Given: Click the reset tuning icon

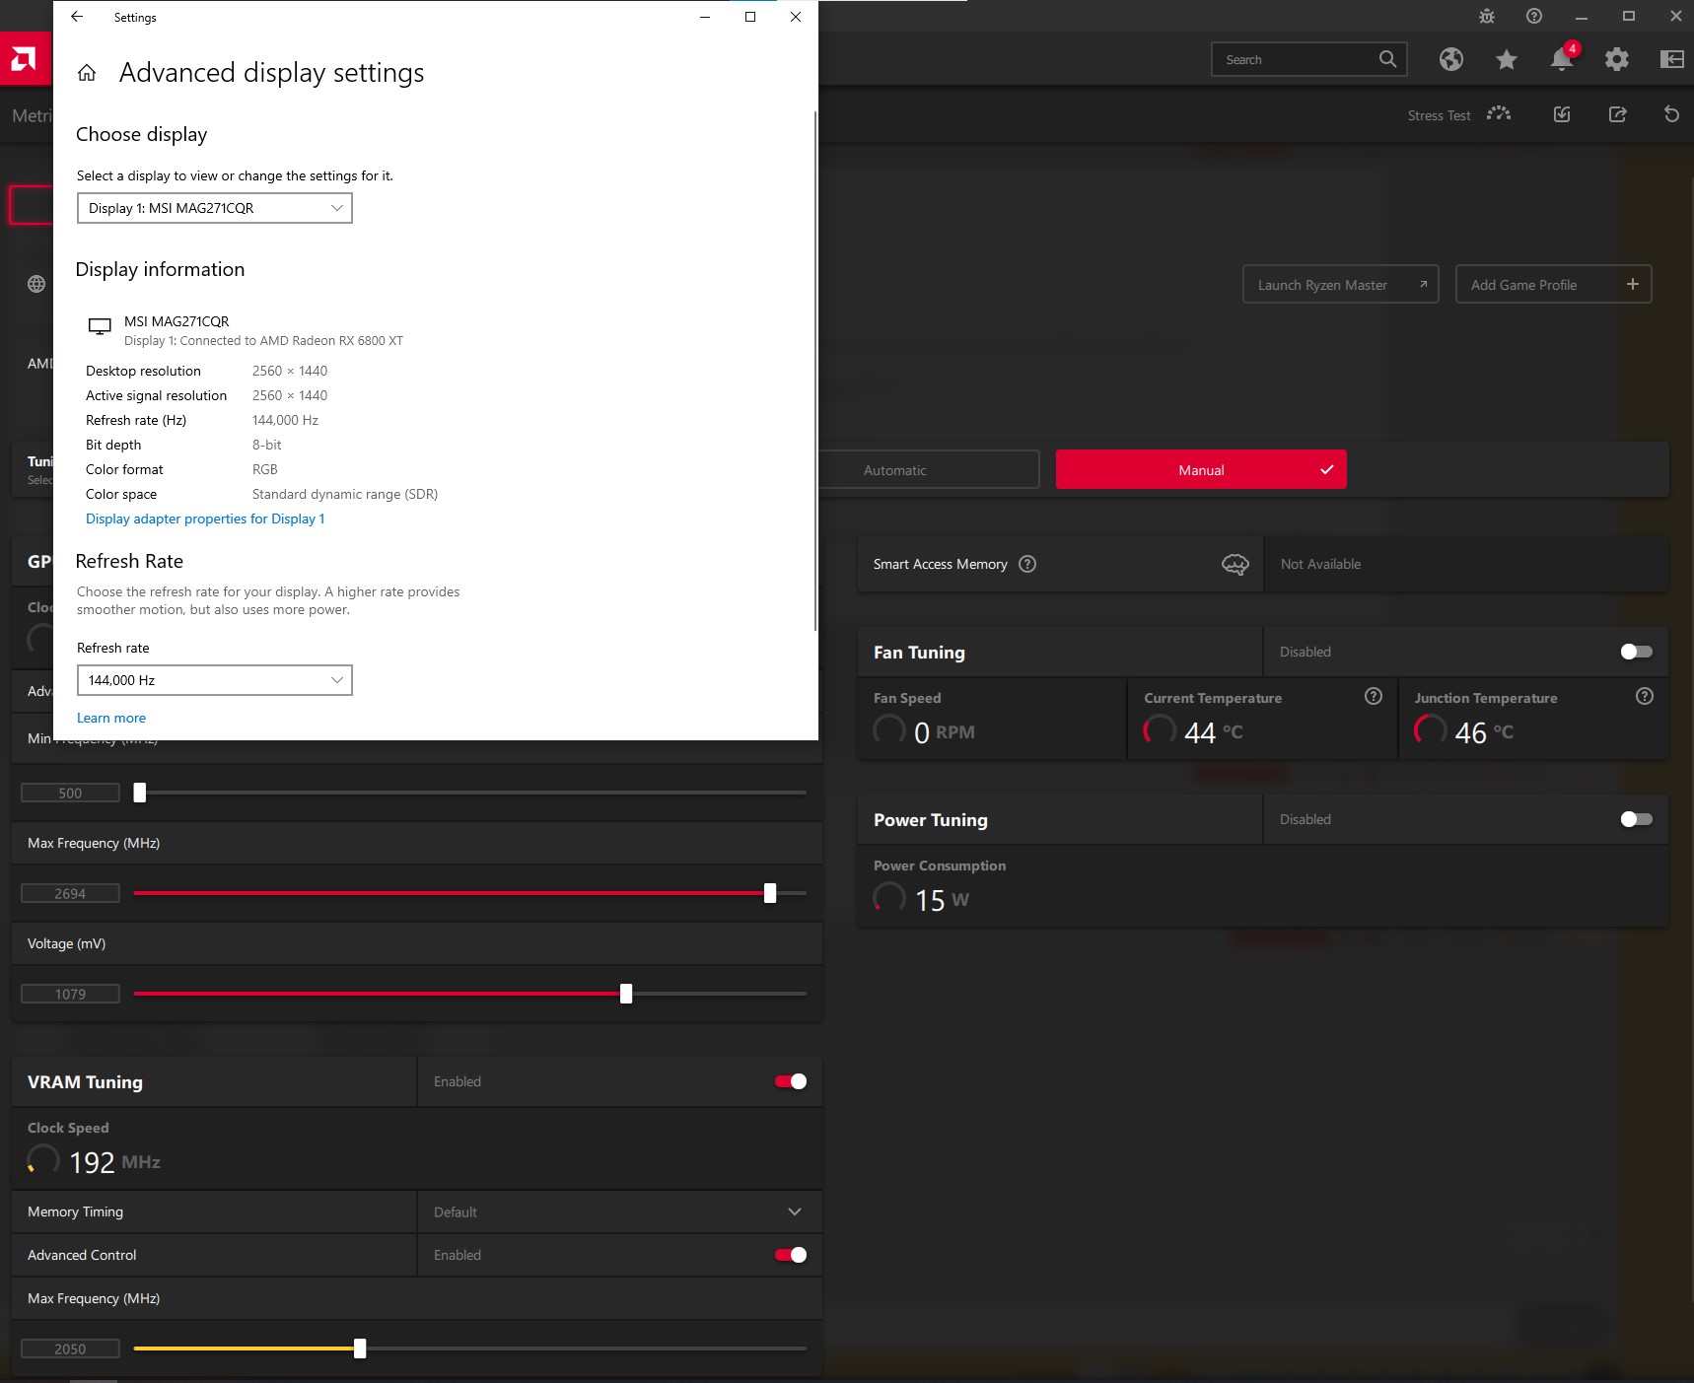Looking at the screenshot, I should pyautogui.click(x=1671, y=114).
